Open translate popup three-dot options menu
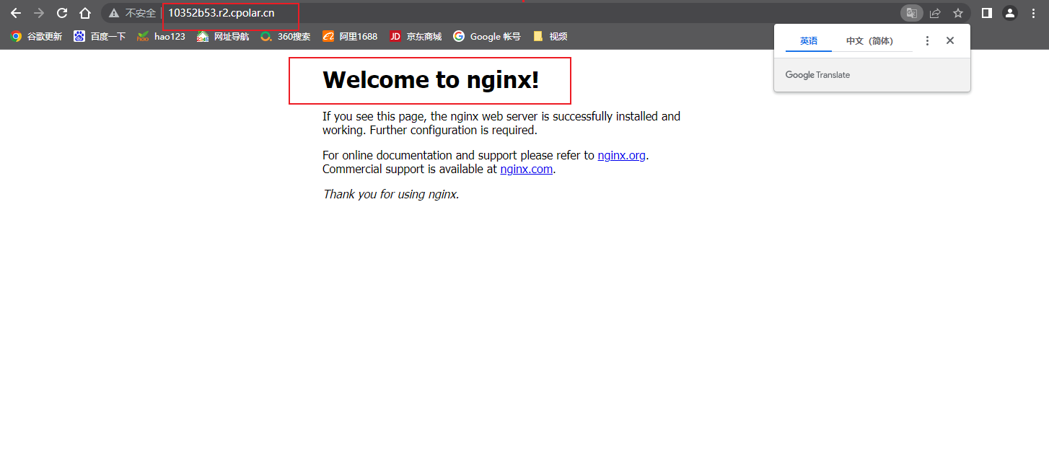Image resolution: width=1049 pixels, height=466 pixels. tap(928, 41)
